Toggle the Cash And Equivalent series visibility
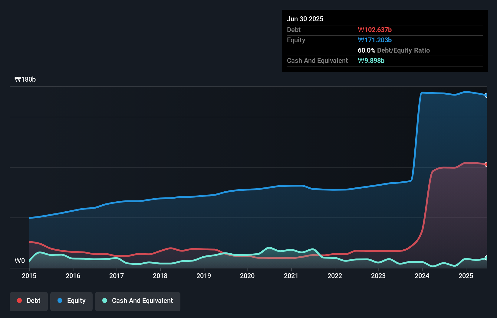Screen dimensions: 497x318 (137, 301)
